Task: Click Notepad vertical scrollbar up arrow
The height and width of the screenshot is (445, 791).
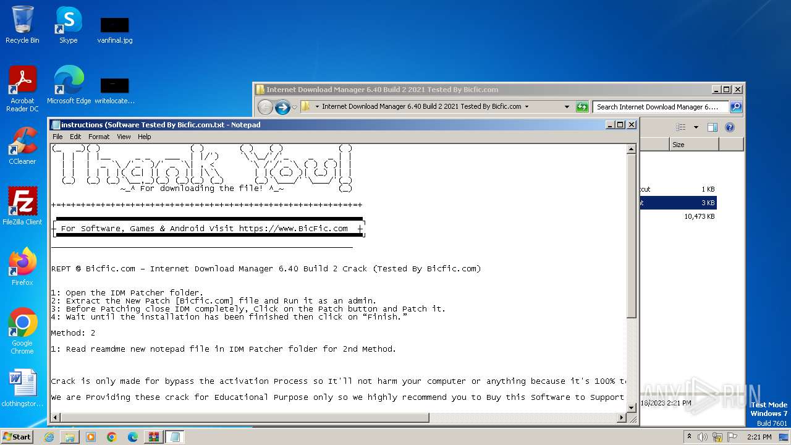Action: coord(632,149)
